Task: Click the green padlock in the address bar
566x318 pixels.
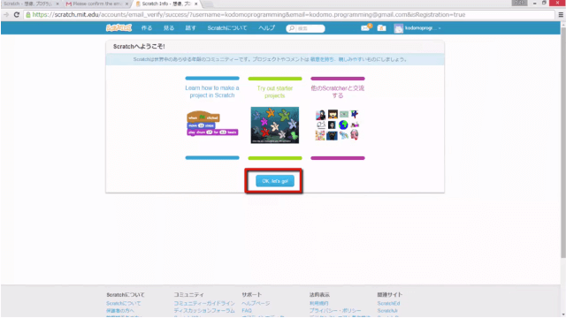Action: (x=28, y=15)
